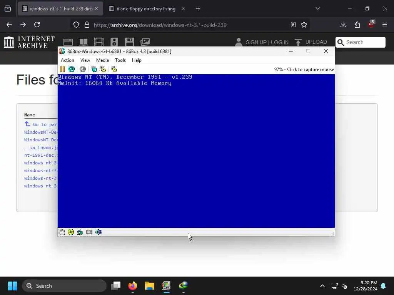Click the hard disk status bar icon
Image resolution: width=394 pixels, height=295 pixels.
tap(89, 232)
